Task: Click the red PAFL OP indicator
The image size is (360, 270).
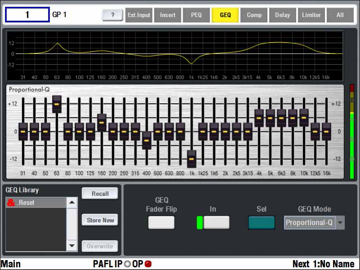Action: click(x=148, y=264)
